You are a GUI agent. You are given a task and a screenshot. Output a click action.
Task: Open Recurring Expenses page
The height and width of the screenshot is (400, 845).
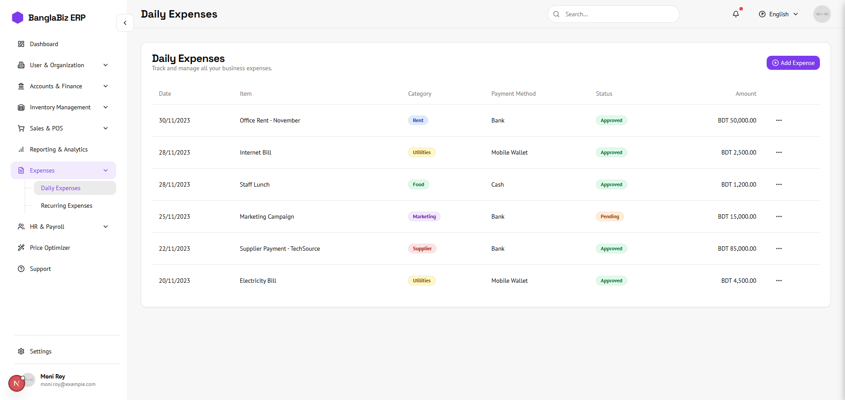66,205
